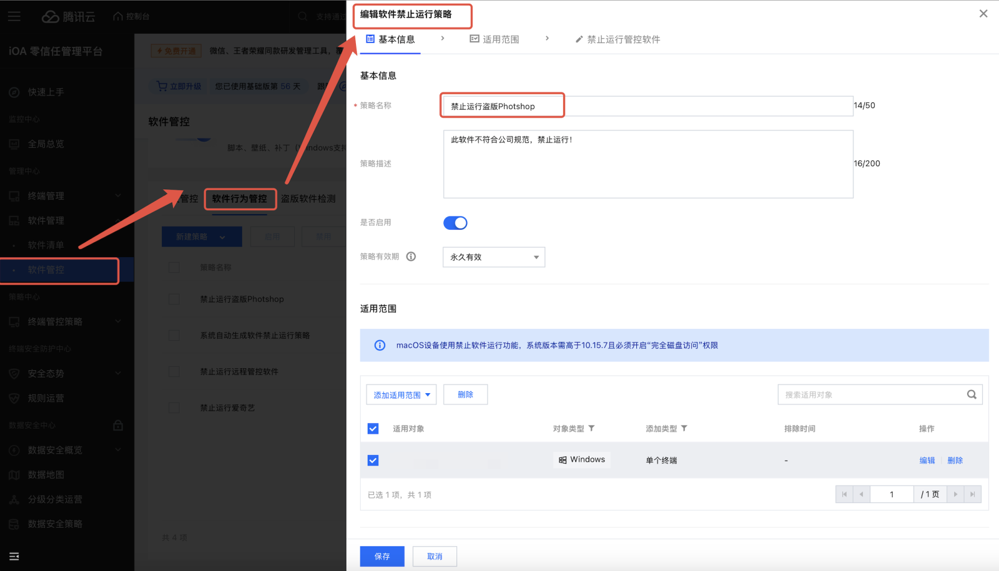Open 分级分类运营 in the sidebar
Viewport: 999px width, 571px height.
[x=55, y=499]
